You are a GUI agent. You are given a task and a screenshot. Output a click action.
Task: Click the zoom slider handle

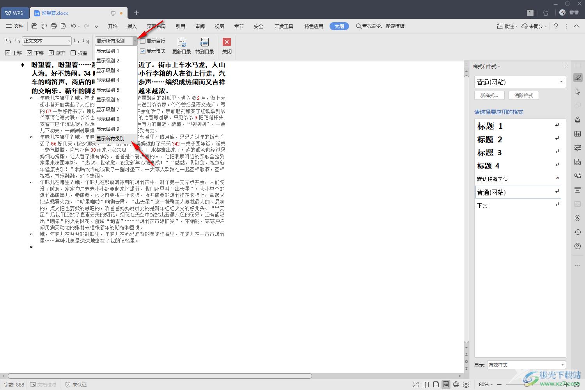pyautogui.click(x=526, y=385)
